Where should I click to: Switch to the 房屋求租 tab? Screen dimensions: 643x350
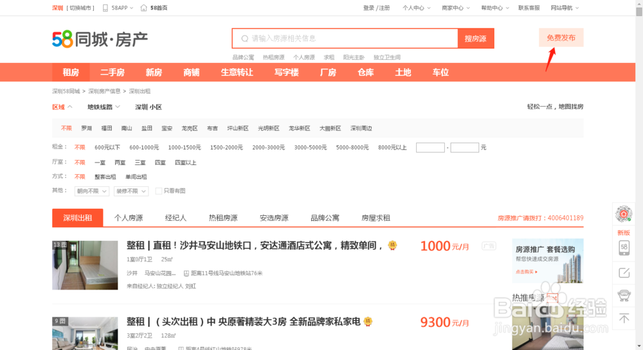click(376, 218)
